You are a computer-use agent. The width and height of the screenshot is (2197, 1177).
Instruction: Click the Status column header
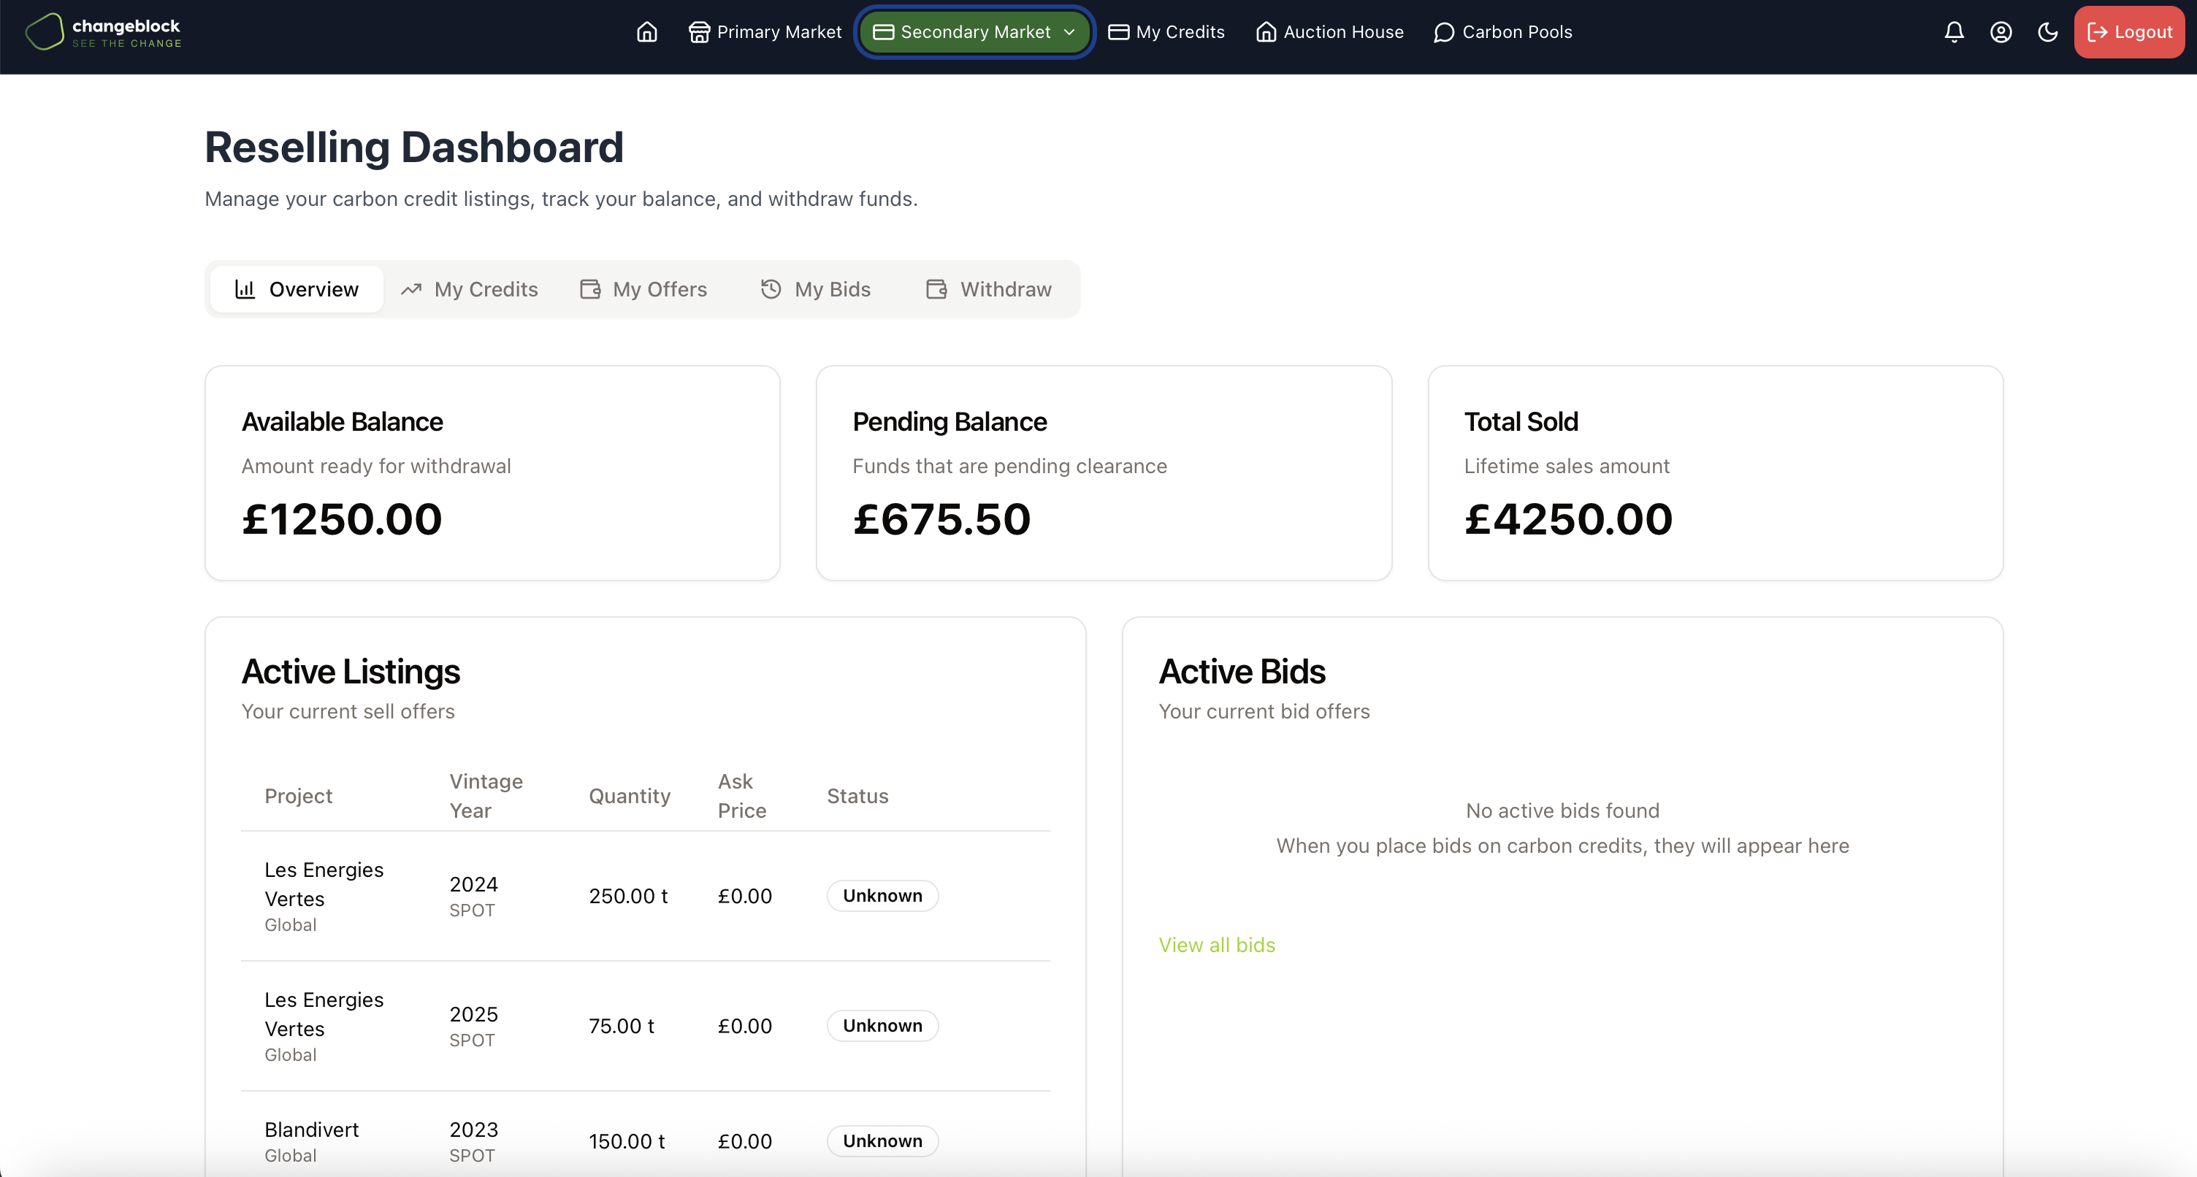click(857, 796)
